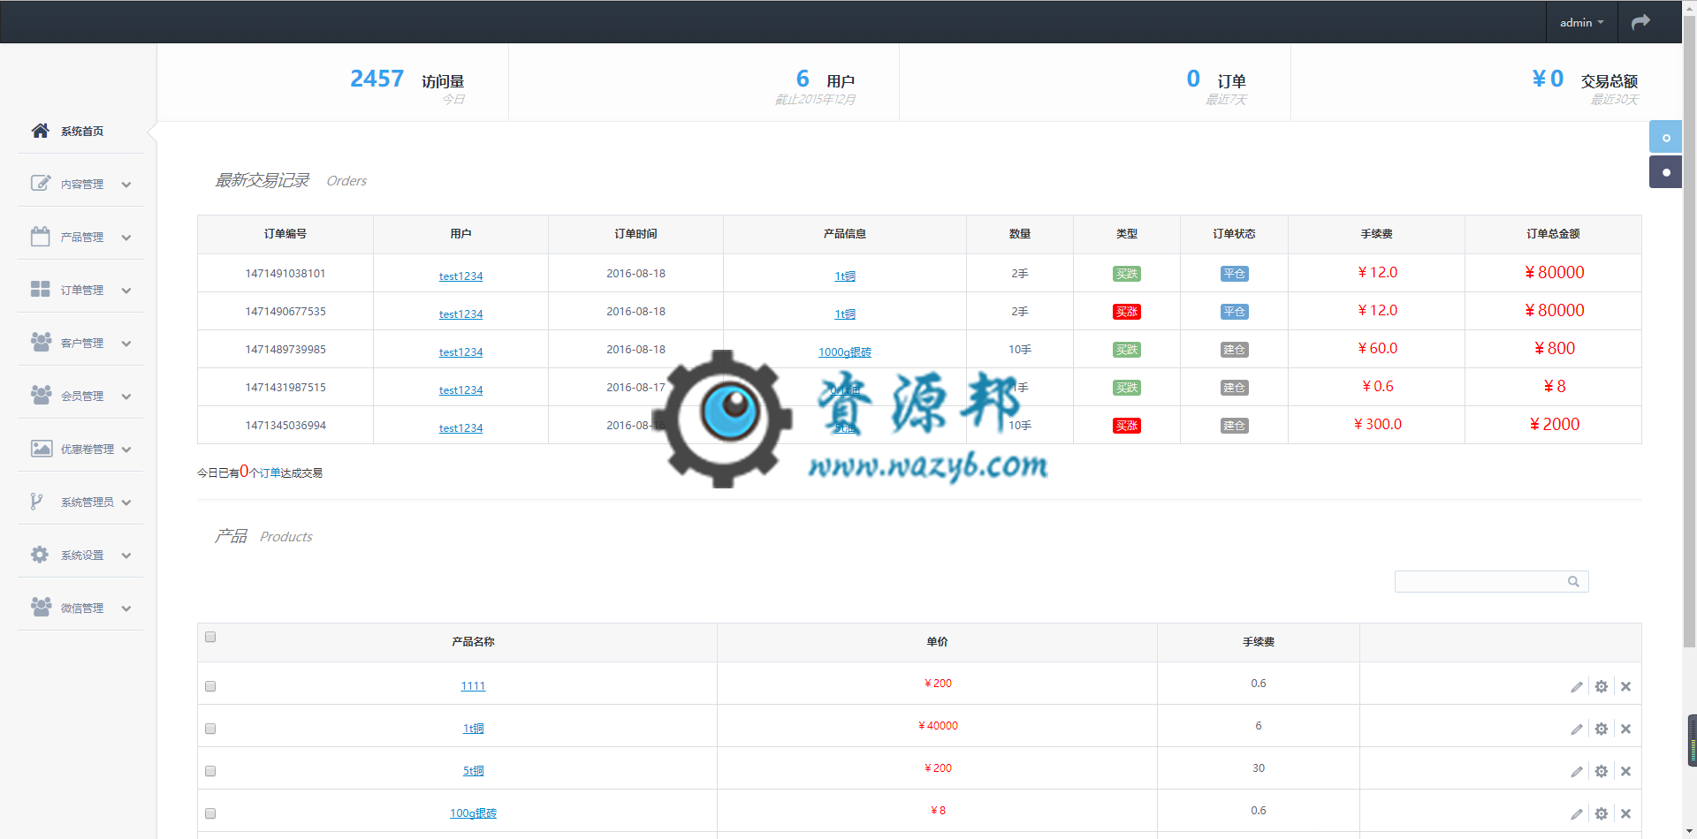Screen dimensions: 1697x839
Task: Toggle the select-all products checkbox
Action: pyautogui.click(x=210, y=637)
